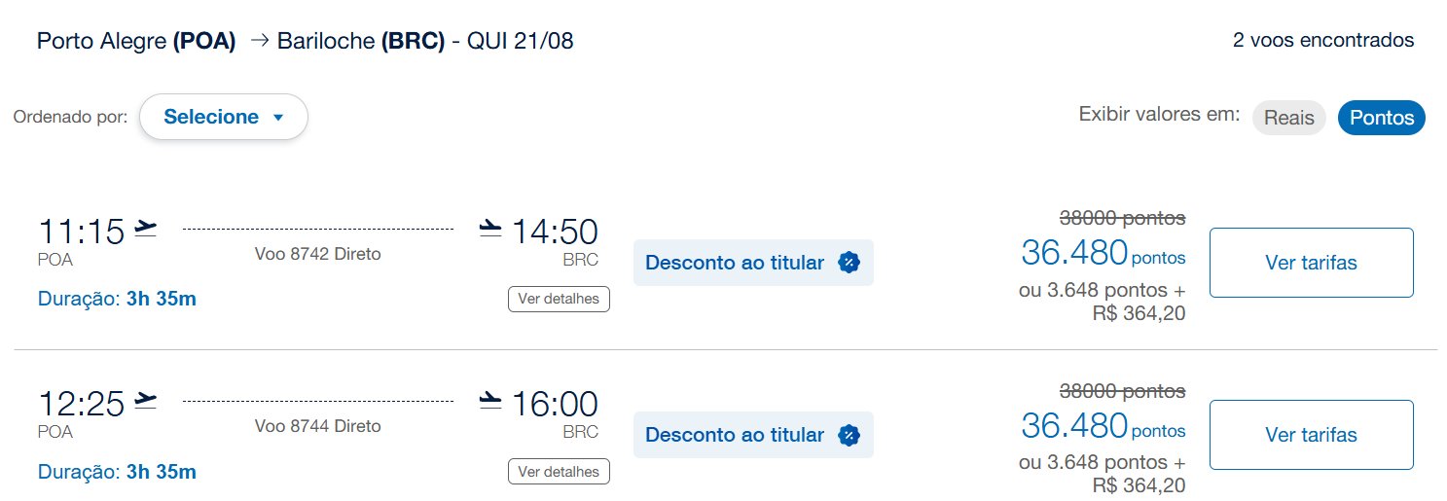Image resolution: width=1447 pixels, height=501 pixels.
Task: Open Ver tarifas for the 11:15 flight
Action: click(x=1311, y=263)
